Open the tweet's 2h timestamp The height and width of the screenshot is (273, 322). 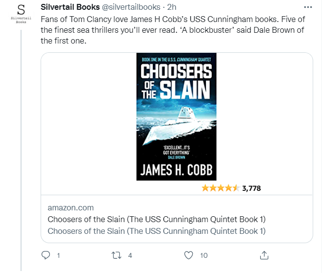[172, 7]
